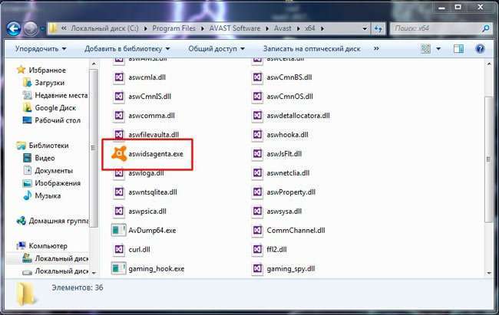
Task: Select aswJsFlt.dll file icon
Action: pyautogui.click(x=257, y=154)
